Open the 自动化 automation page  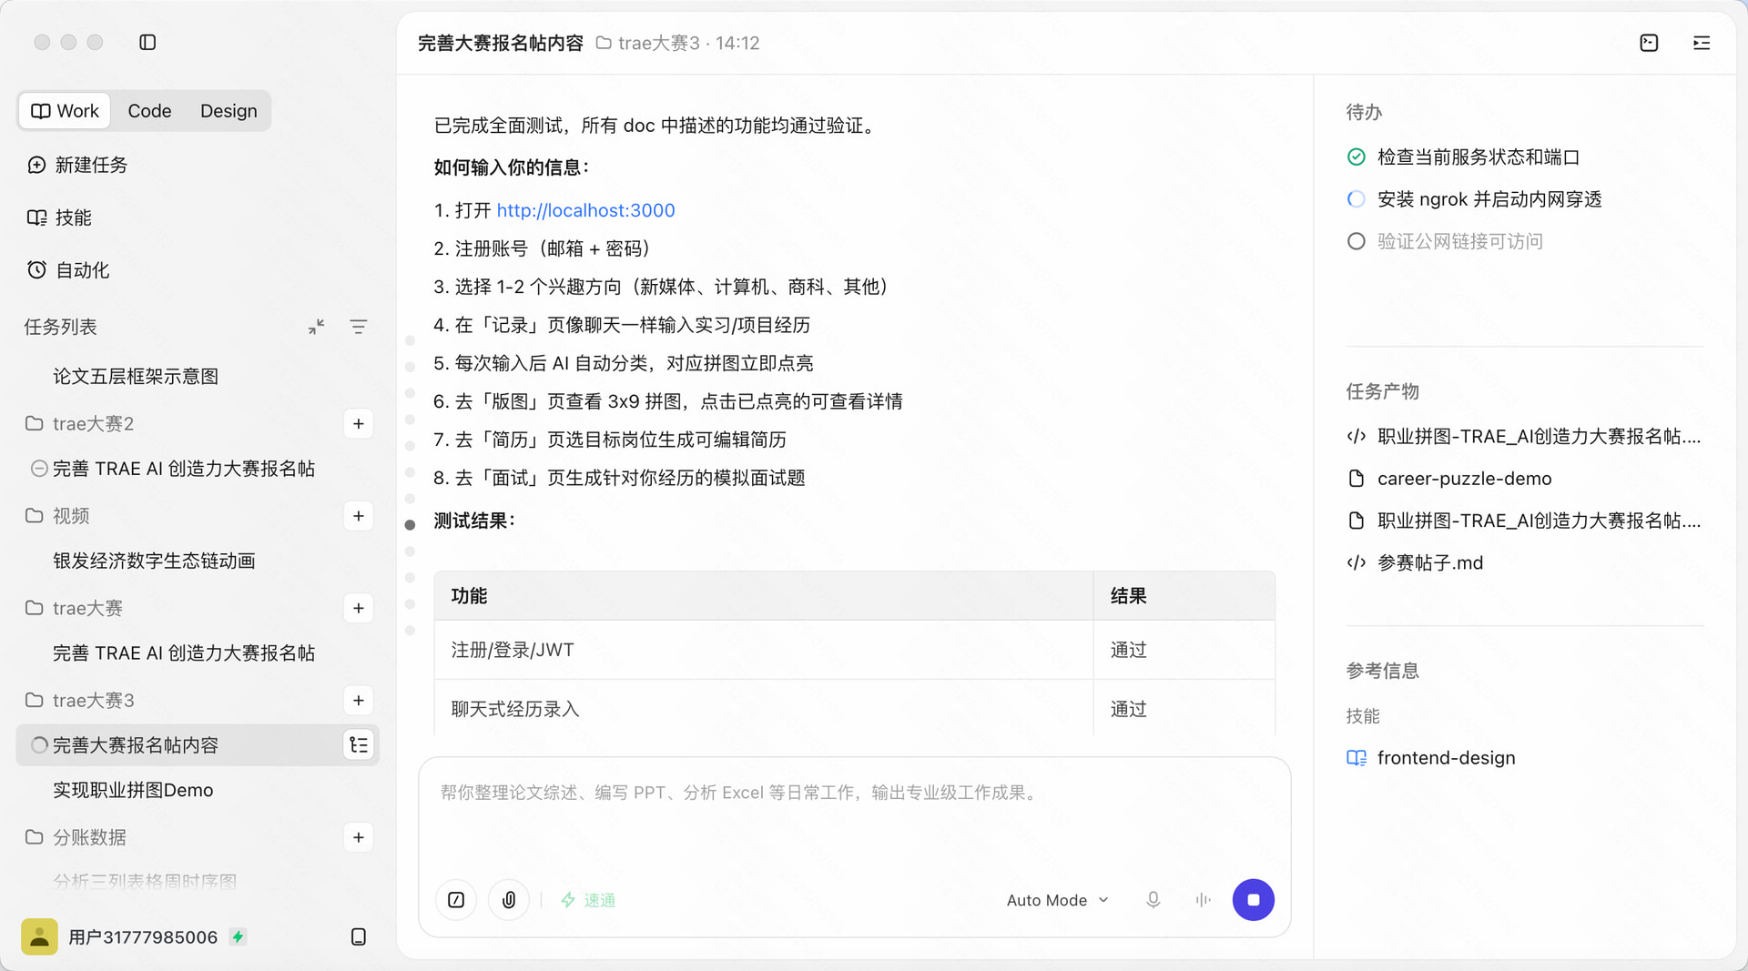(x=69, y=270)
